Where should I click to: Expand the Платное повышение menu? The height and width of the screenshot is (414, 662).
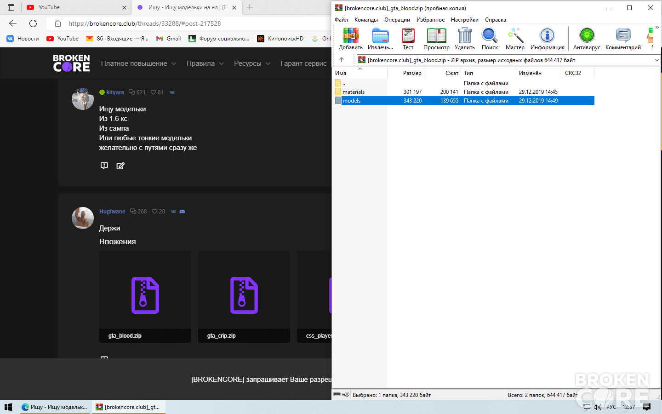[x=138, y=63]
